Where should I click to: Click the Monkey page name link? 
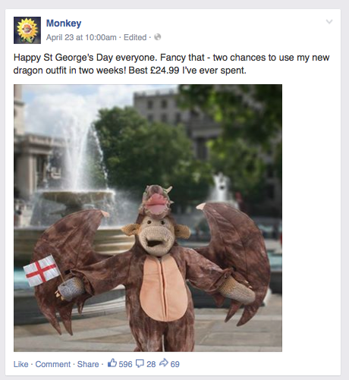64,24
